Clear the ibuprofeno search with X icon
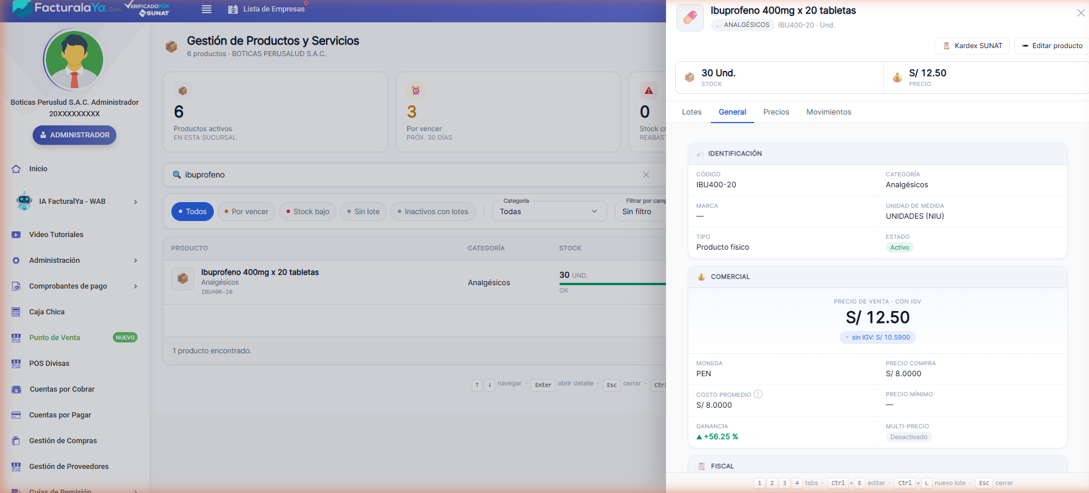1089x493 pixels. click(x=646, y=175)
